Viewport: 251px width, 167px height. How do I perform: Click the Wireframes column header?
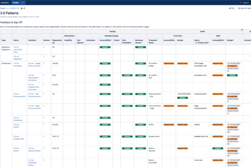pos(69,36)
